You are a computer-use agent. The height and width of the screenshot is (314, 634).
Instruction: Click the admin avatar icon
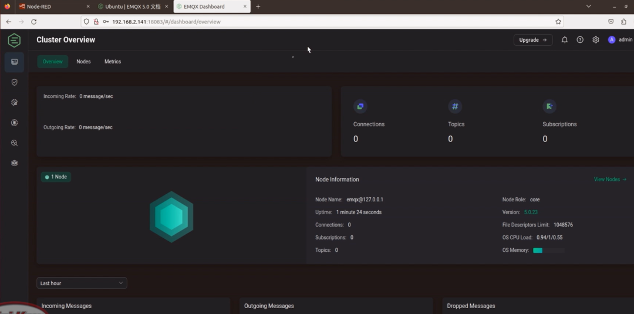coord(612,39)
